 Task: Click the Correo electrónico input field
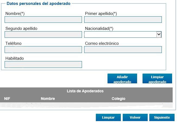123,49
